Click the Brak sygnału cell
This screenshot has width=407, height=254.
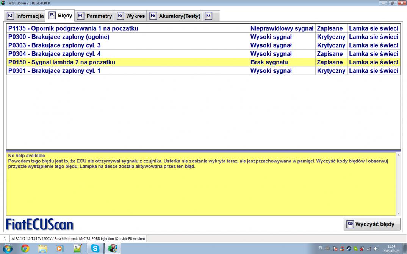[x=282, y=62]
